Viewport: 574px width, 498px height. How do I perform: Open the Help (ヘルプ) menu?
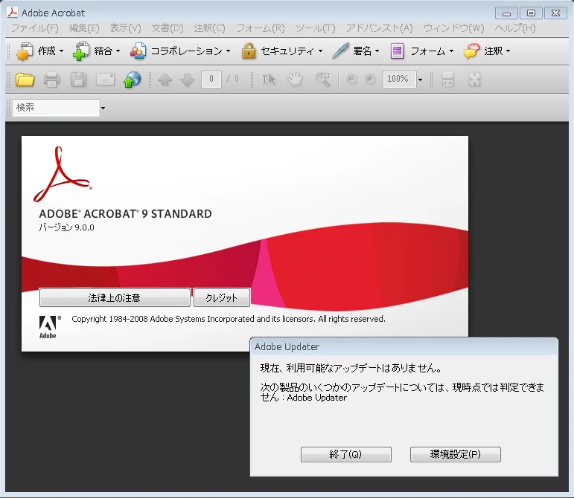point(515,28)
